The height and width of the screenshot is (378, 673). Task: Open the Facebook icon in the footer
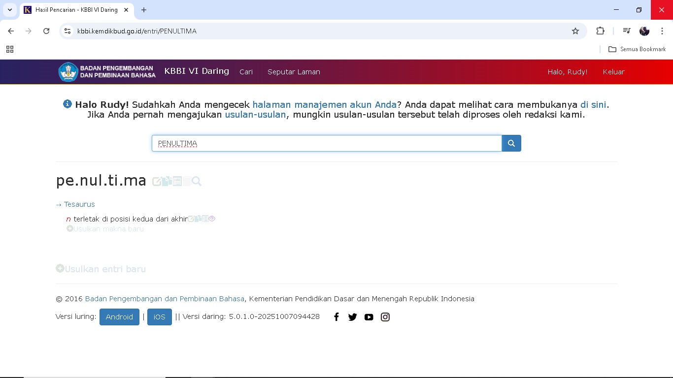(x=336, y=317)
